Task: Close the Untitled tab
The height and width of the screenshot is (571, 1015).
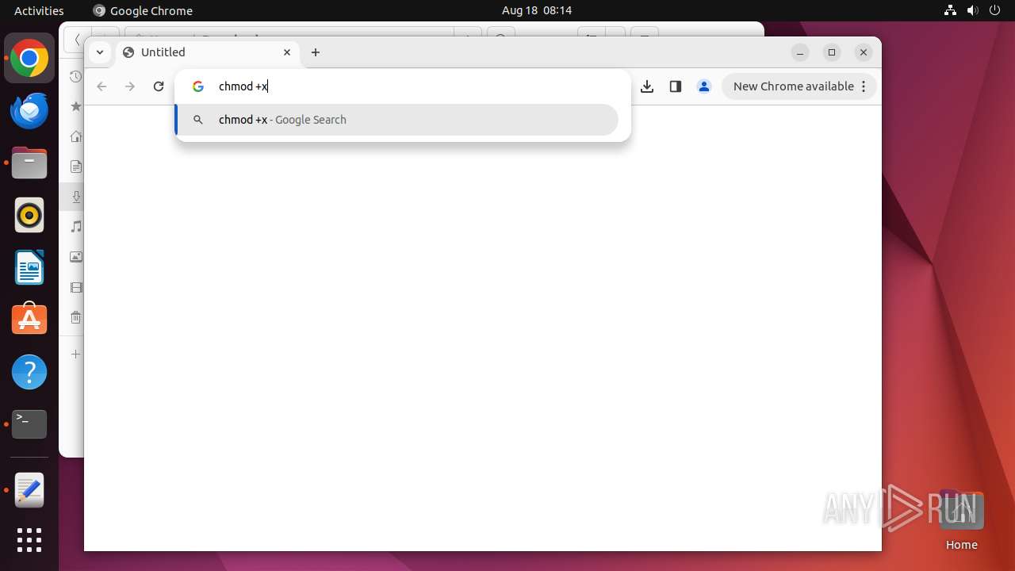Action: coord(287,52)
